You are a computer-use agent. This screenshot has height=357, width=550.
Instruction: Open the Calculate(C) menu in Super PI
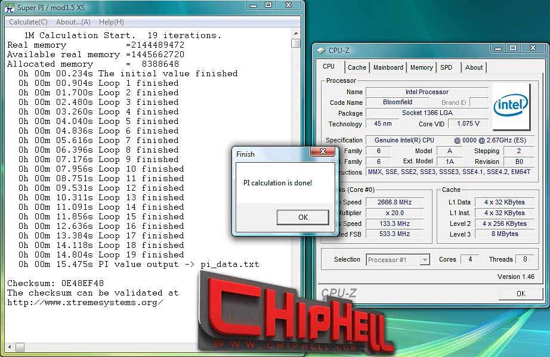point(29,22)
